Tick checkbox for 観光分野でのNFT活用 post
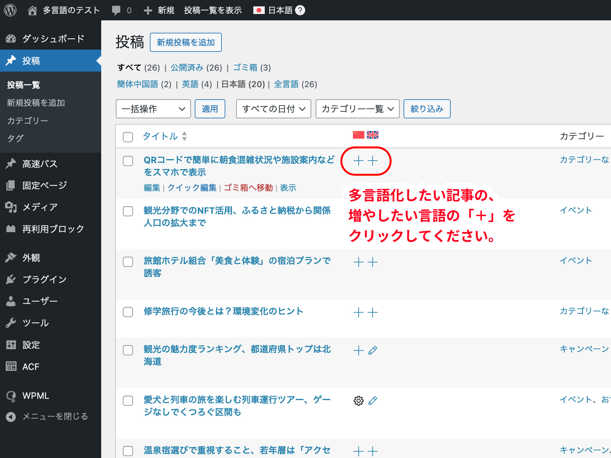611x458 pixels. coord(128,211)
